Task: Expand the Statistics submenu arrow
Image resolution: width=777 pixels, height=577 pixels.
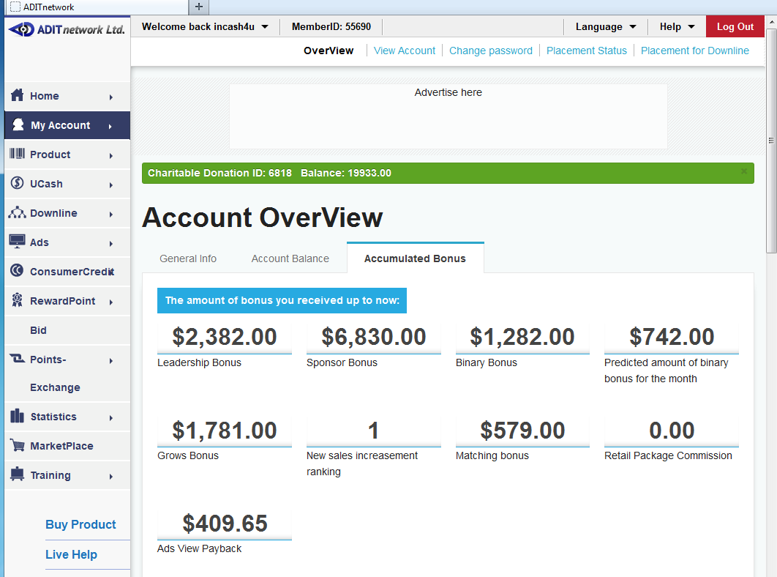Action: click(x=111, y=418)
